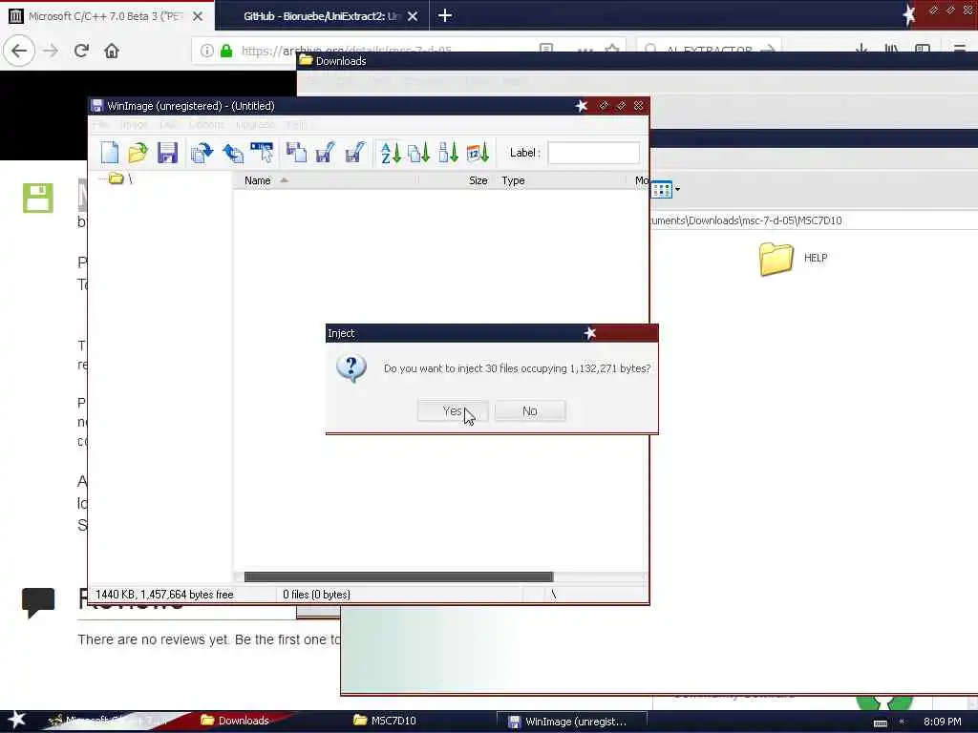Open the WinImage Disk menu
The image size is (978, 733).
tap(168, 125)
